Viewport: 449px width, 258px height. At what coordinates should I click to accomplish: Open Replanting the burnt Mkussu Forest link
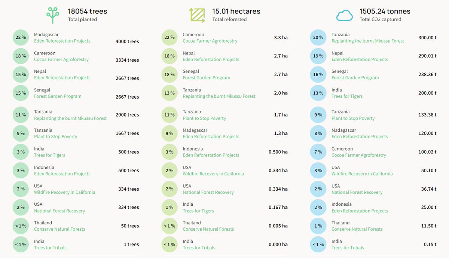(x=69, y=118)
